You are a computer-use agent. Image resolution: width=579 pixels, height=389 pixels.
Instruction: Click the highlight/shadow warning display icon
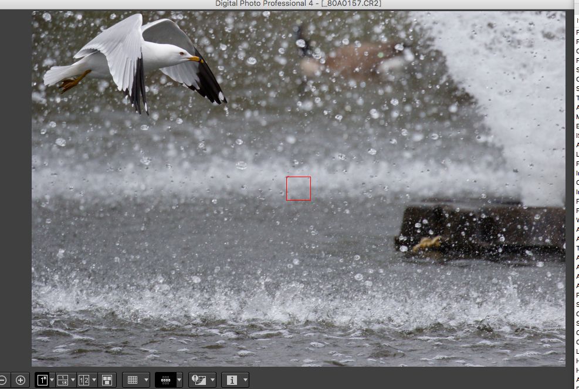tap(198, 380)
